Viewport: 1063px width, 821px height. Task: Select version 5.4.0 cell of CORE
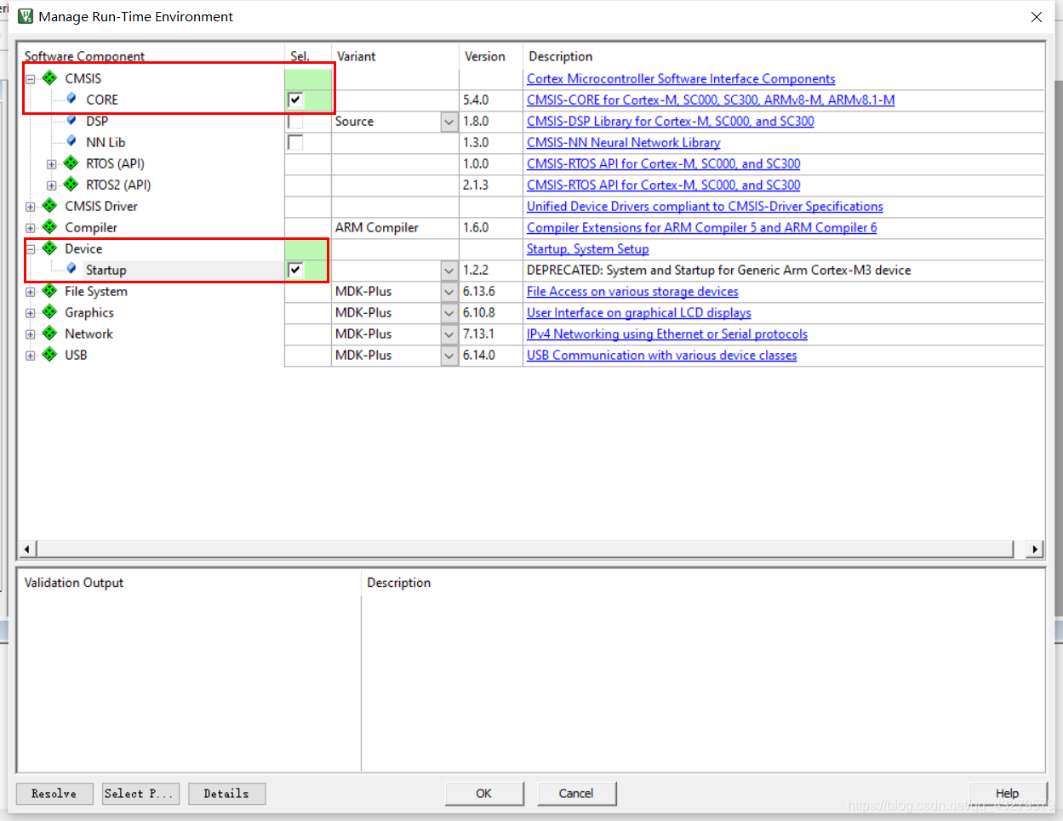[491, 100]
